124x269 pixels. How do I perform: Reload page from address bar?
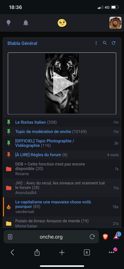(92, 237)
